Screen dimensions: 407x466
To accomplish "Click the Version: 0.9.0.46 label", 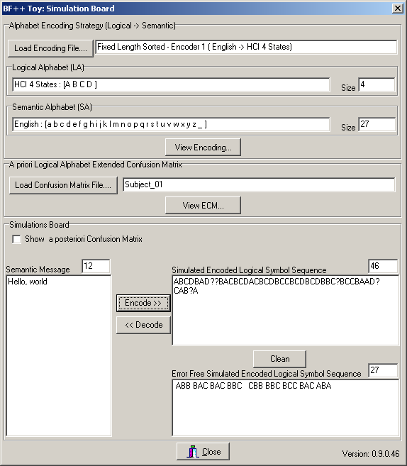I will [371, 454].
